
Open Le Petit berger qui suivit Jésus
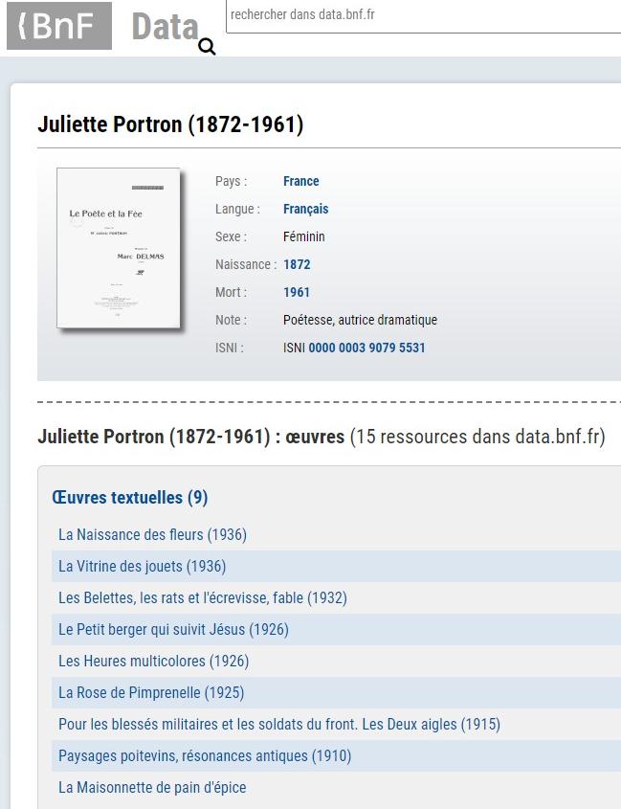pos(173,629)
